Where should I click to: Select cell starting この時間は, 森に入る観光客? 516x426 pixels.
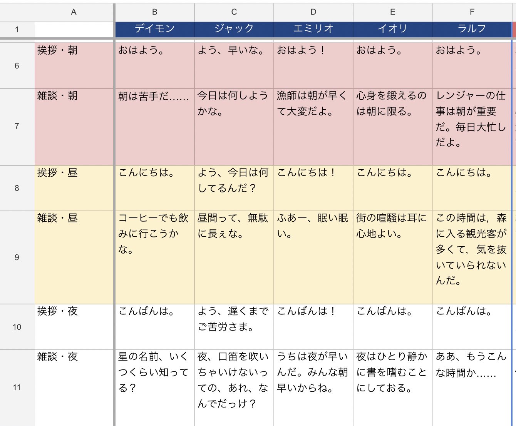472,257
